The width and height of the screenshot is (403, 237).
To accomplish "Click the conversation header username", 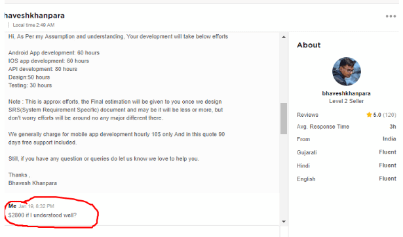I will pos(35,16).
